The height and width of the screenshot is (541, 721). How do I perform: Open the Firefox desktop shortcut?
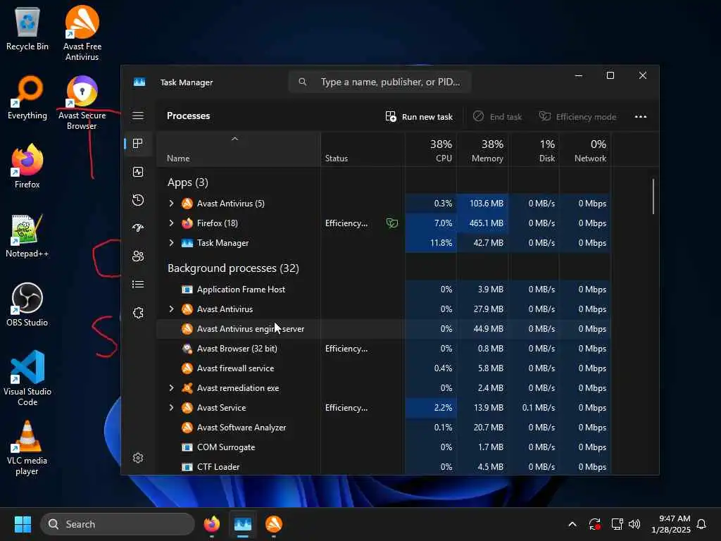click(x=27, y=166)
